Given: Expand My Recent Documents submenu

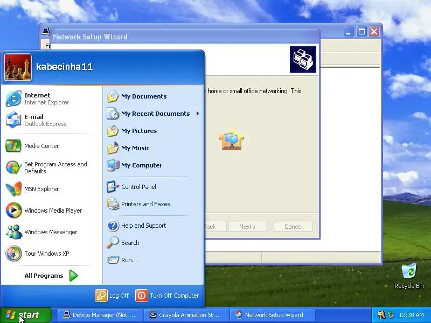Looking at the screenshot, I should point(154,114).
